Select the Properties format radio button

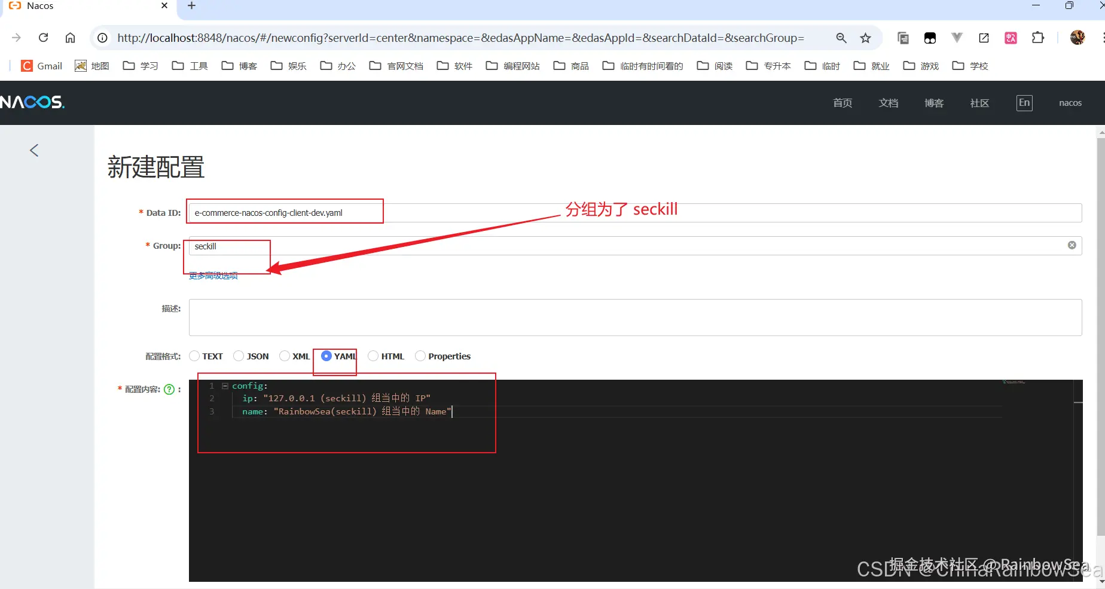tap(420, 356)
